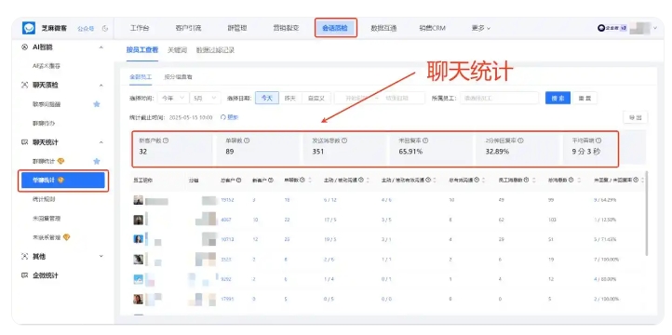Click the 企微统计 sidebar icon
Screen dimensions: 672x335
(x=25, y=275)
